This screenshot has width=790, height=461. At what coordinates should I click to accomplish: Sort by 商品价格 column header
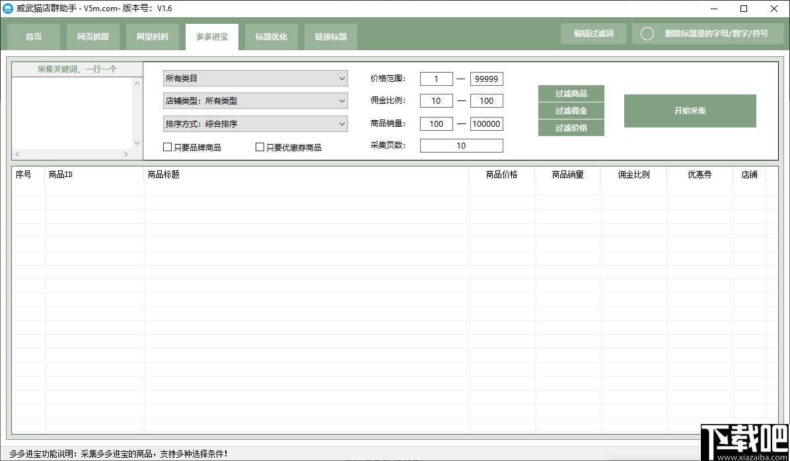[502, 175]
